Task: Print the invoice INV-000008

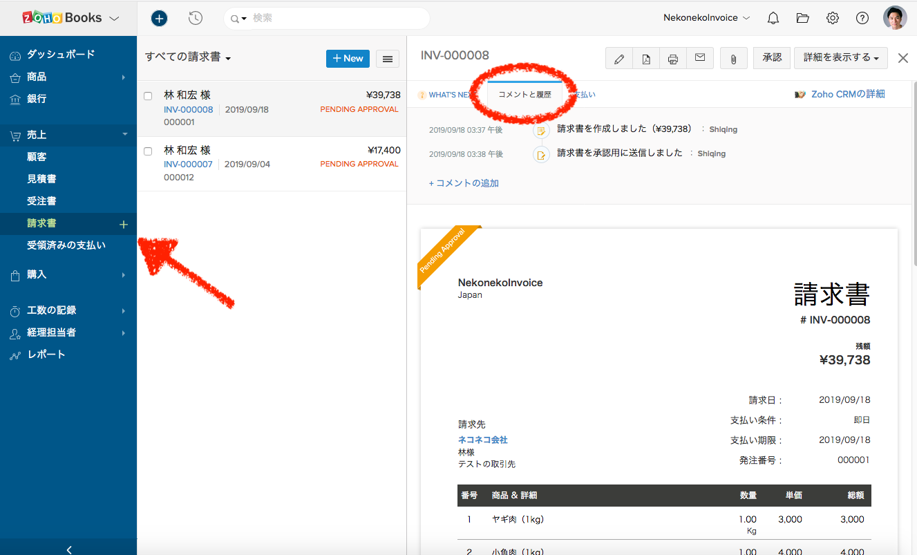Action: point(673,59)
